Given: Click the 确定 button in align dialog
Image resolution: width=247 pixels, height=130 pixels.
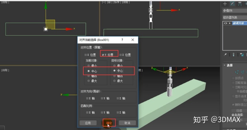Looking at the screenshot, I should coord(109,123).
